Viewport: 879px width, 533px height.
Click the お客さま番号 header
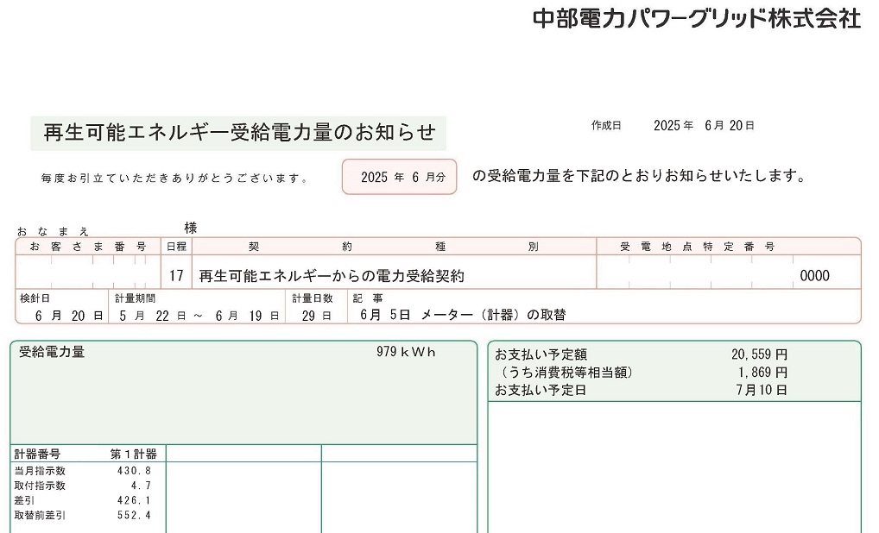[x=88, y=247]
